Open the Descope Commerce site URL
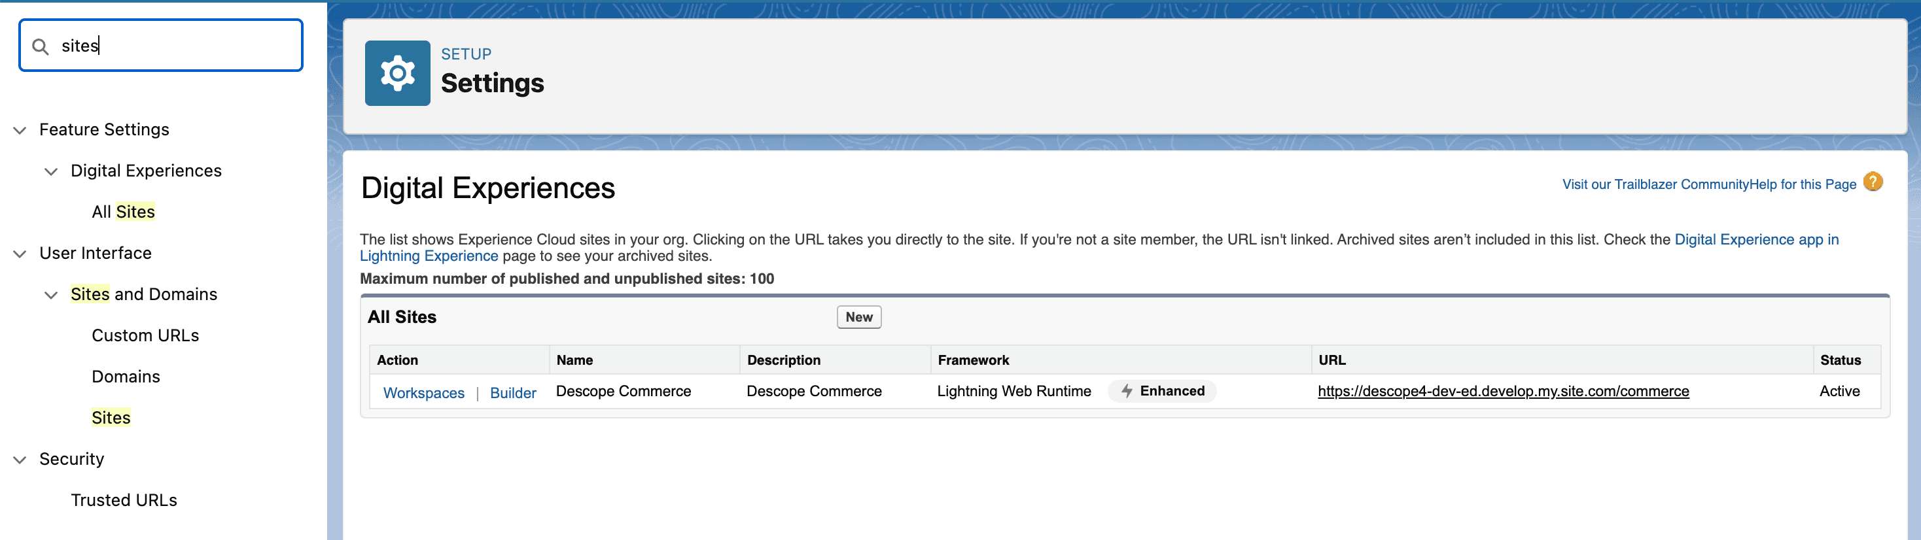Screen dimensions: 1921x540 1503,392
